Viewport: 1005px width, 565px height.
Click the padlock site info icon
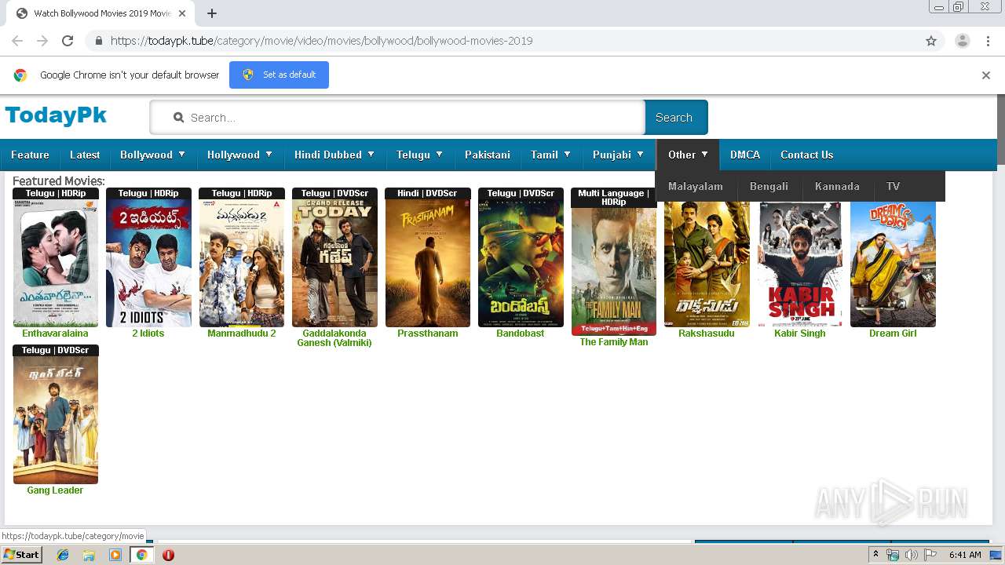tap(98, 41)
